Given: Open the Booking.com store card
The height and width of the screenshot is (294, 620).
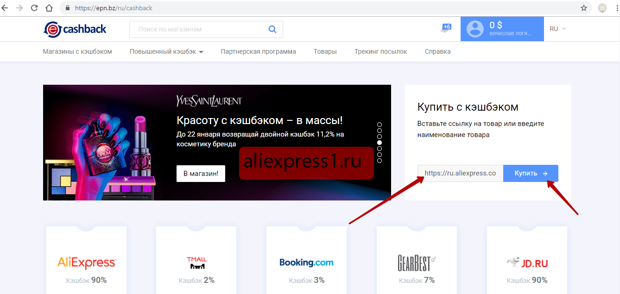Looking at the screenshot, I should pyautogui.click(x=306, y=260).
